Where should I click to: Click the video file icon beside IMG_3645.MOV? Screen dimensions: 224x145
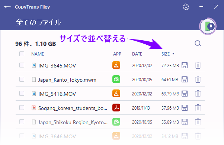pyautogui.click(x=34, y=65)
